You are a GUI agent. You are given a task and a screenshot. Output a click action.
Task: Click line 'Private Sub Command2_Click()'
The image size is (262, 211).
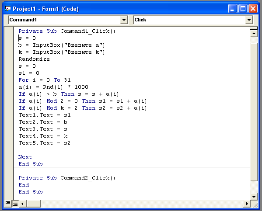[x=67, y=178]
